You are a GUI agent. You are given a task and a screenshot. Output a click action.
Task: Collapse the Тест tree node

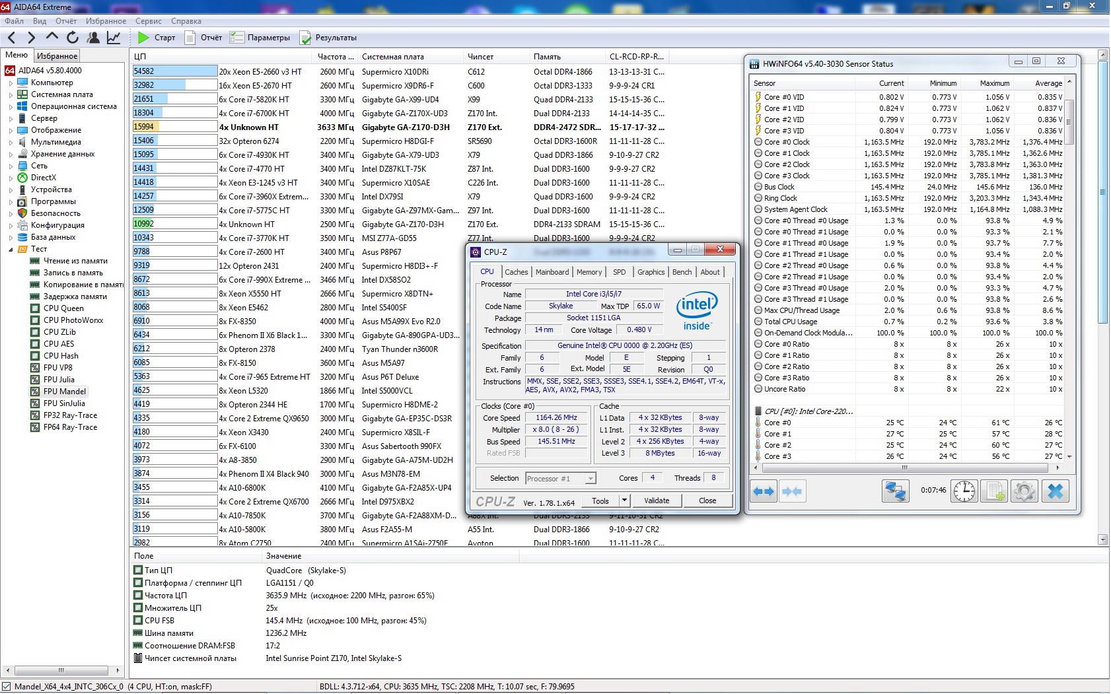point(11,250)
